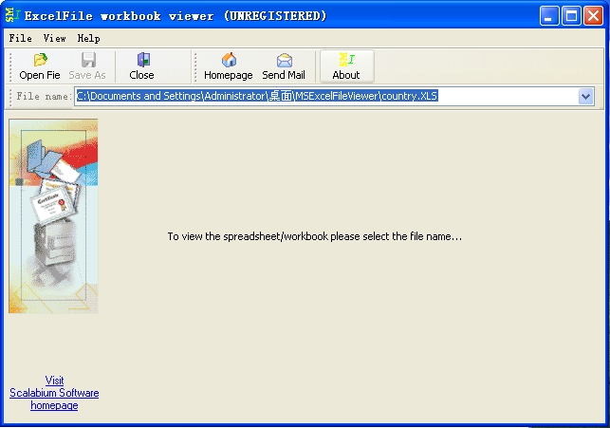Open the View menu
The image size is (610, 428).
[54, 38]
